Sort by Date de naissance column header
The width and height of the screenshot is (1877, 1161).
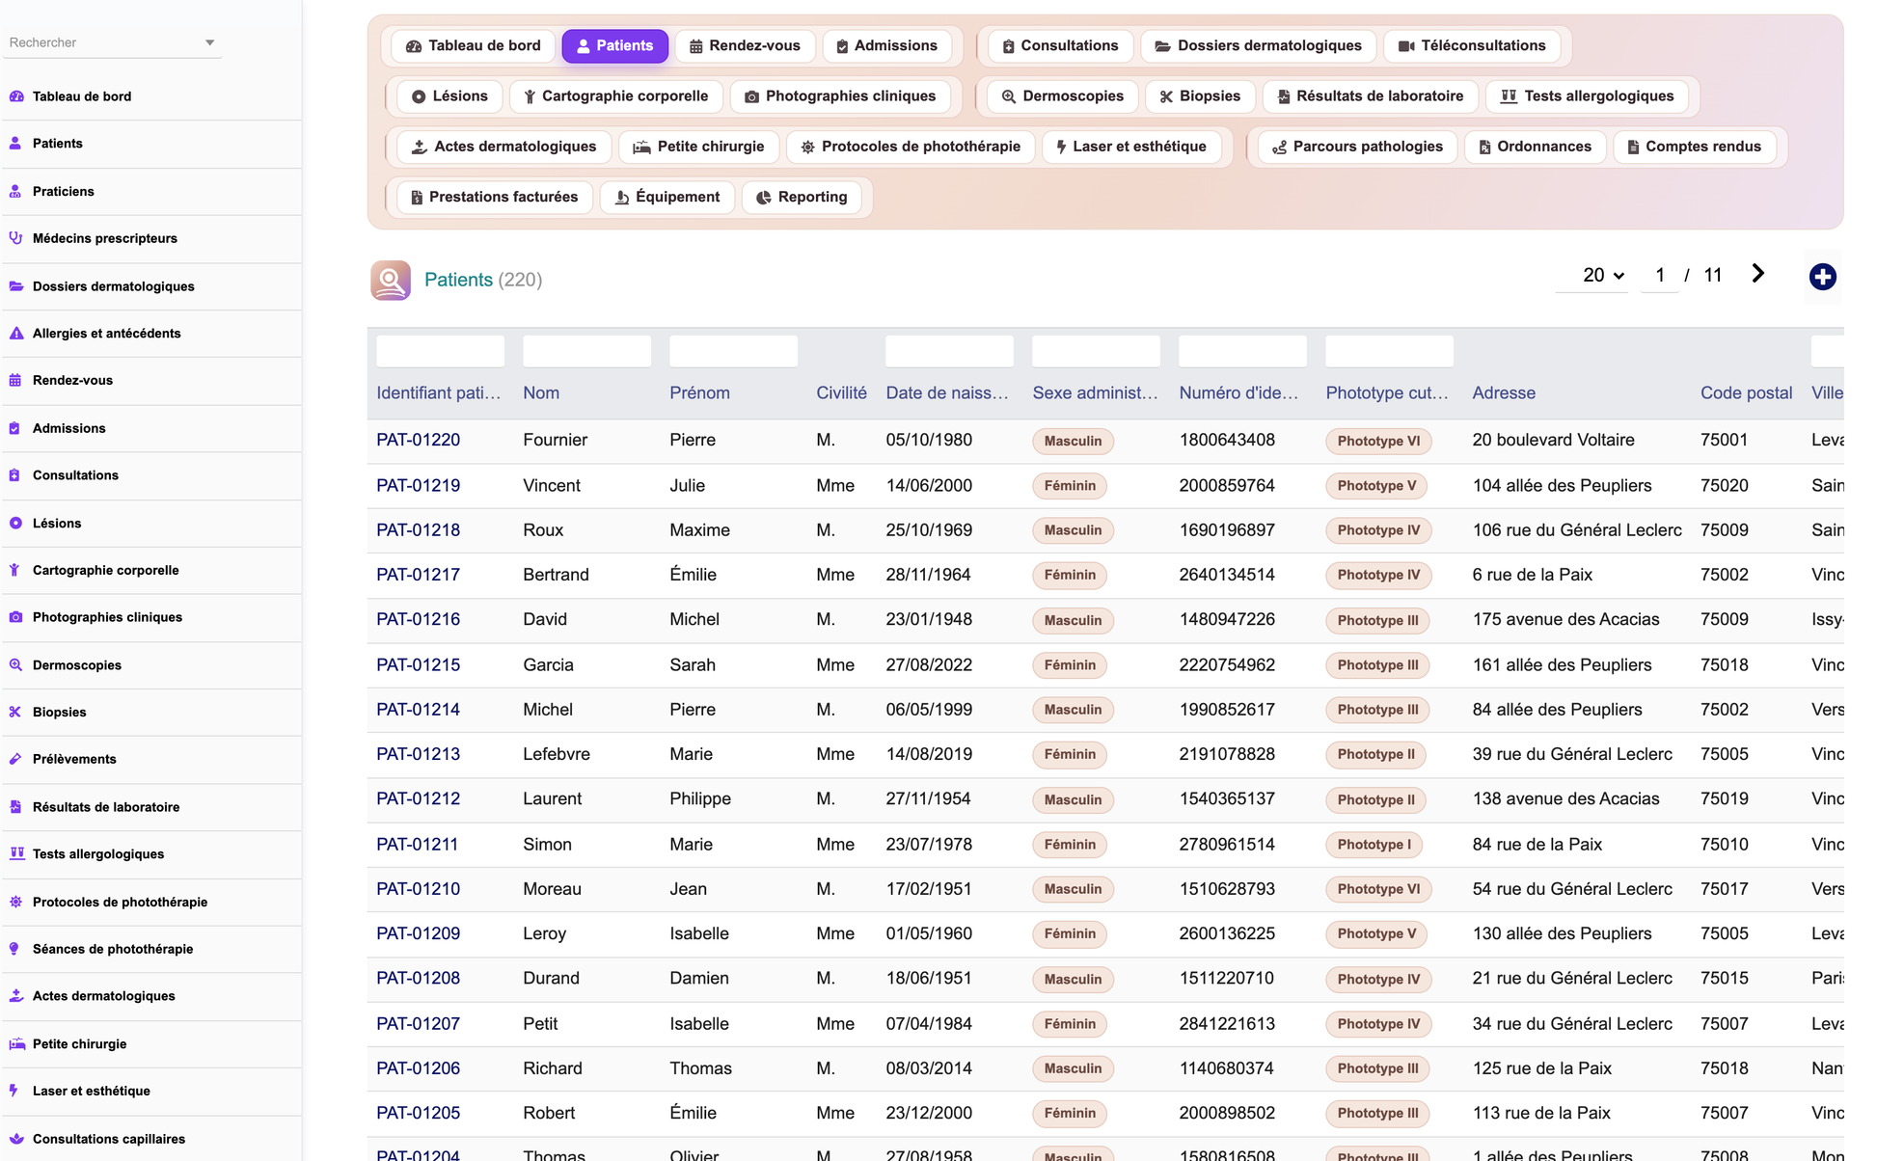[947, 393]
